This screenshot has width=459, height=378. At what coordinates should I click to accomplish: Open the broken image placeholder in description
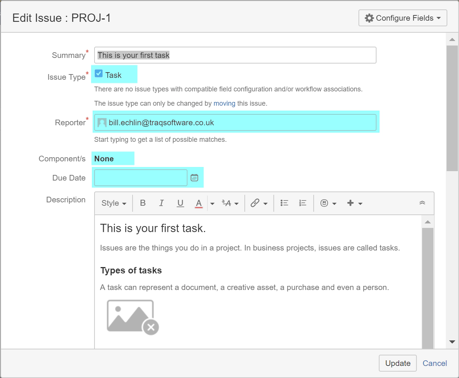point(130,316)
